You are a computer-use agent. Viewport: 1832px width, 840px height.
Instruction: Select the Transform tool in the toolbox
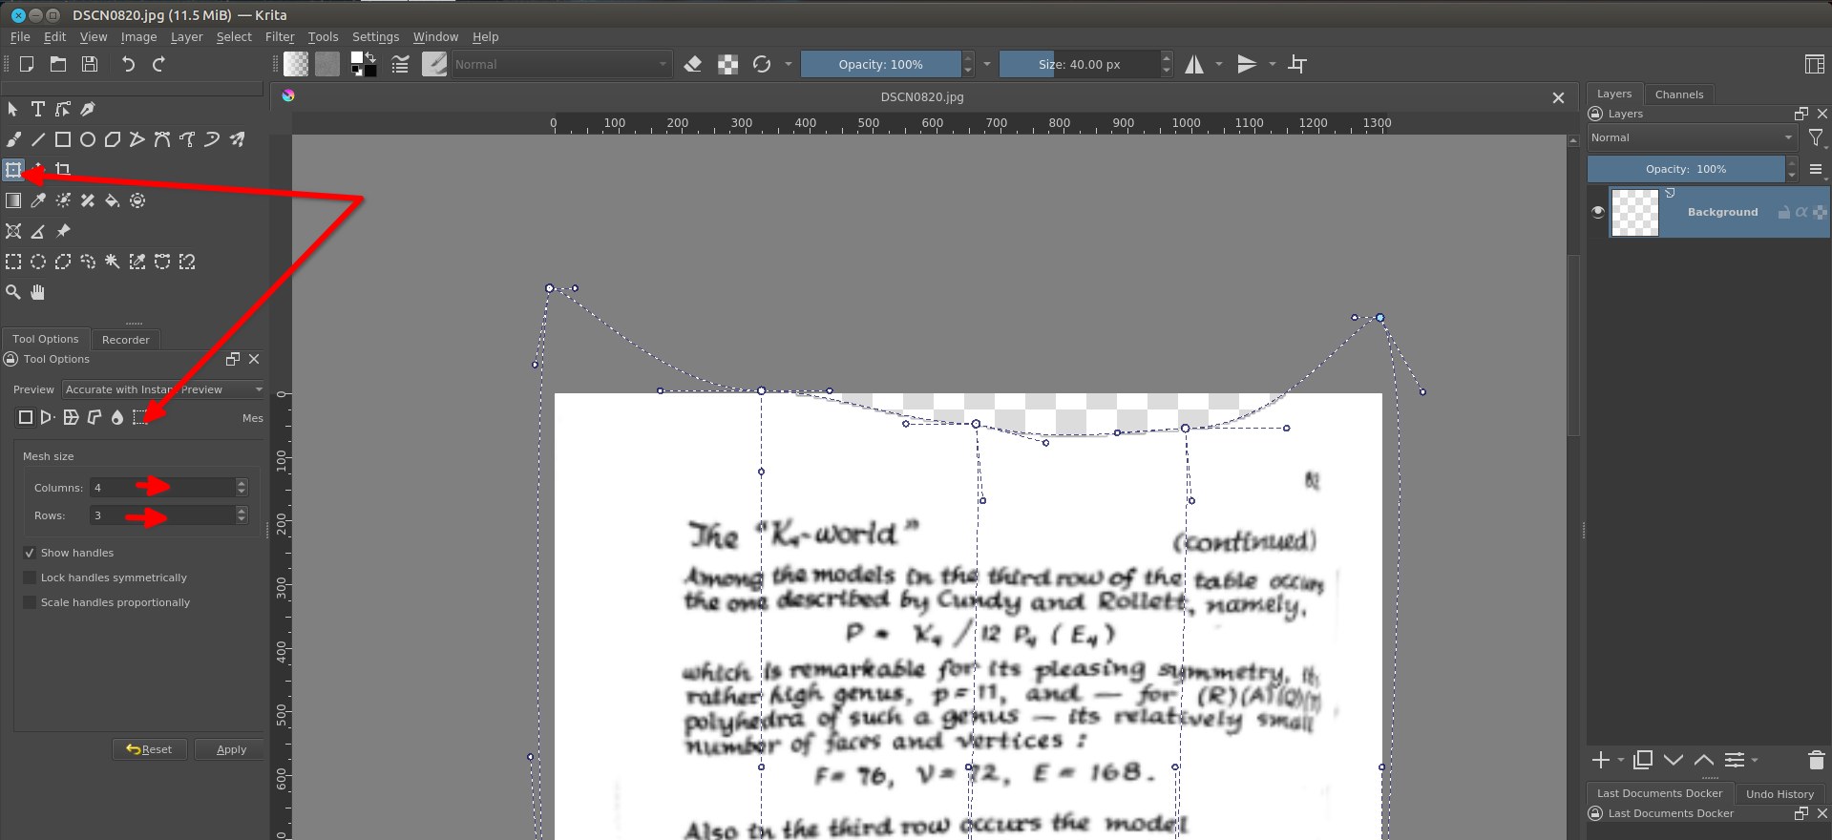[x=13, y=170]
